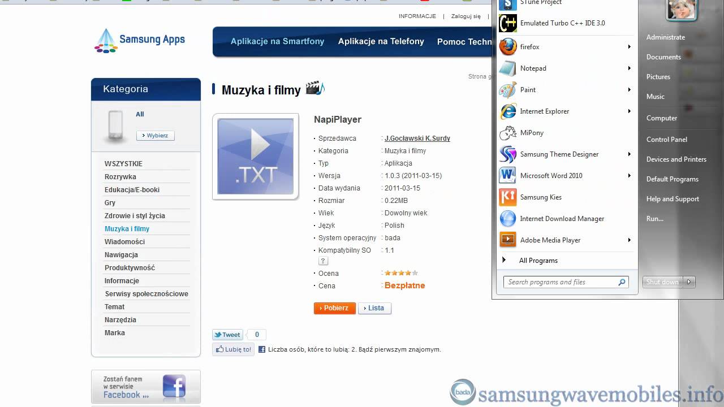Open Devices and Printers
The height and width of the screenshot is (407, 724).
coord(676,159)
